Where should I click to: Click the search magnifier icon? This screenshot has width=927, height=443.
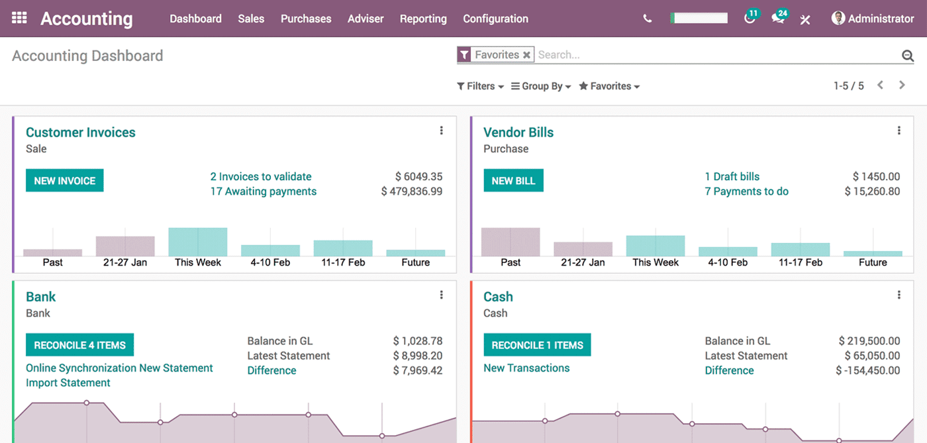pos(908,56)
